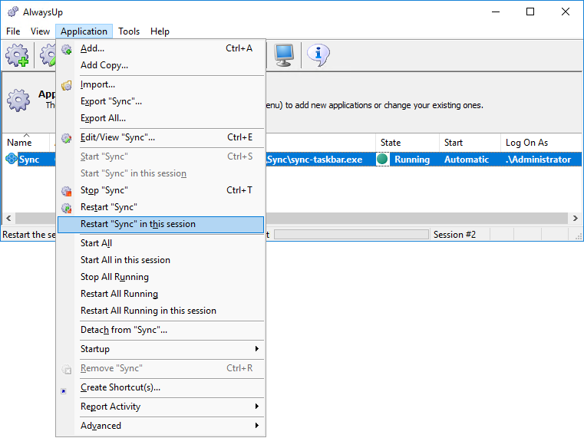Click the Add Application gear toolbar icon

(17, 55)
